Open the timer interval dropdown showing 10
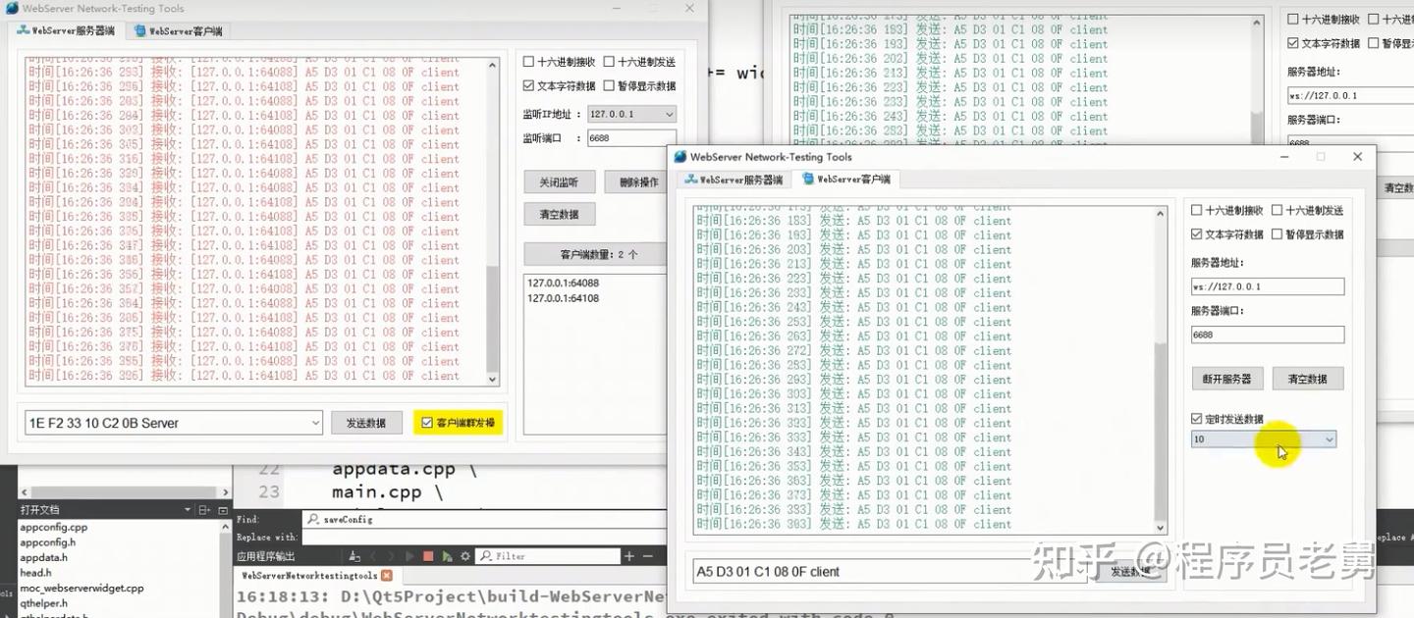Viewport: 1414px width, 618px height. point(1331,438)
